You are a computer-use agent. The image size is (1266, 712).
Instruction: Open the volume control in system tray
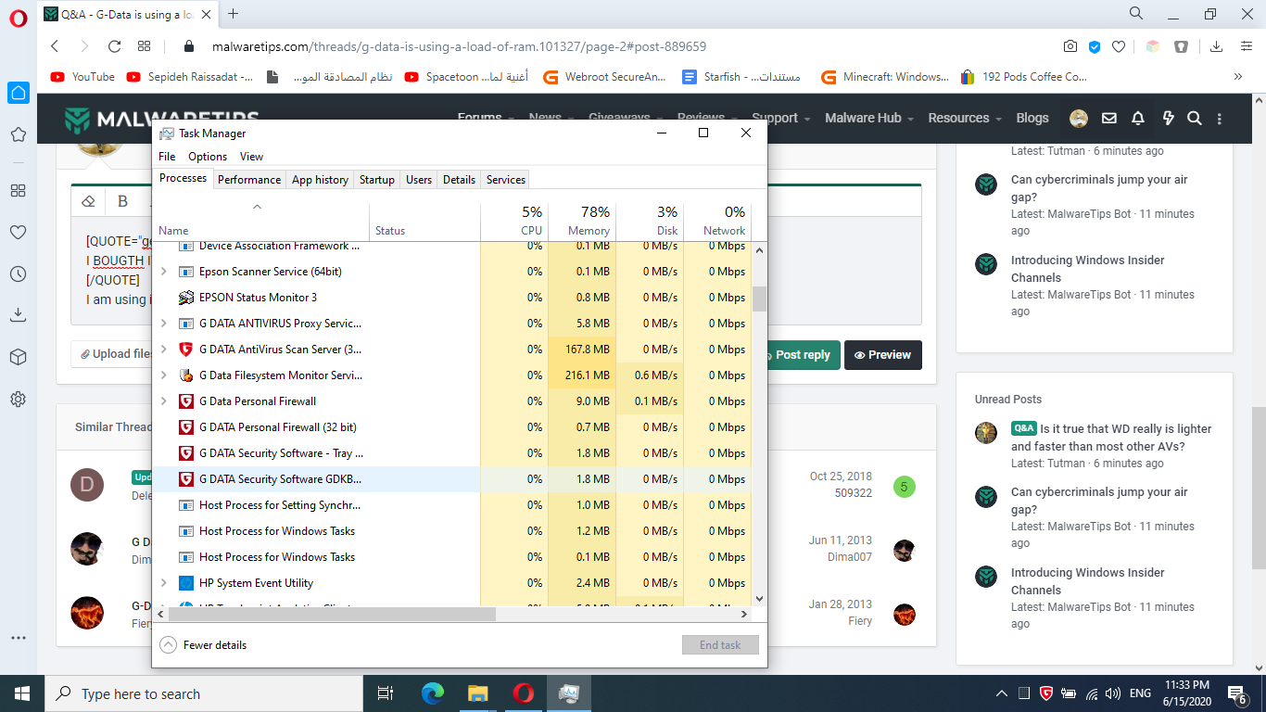pos(1113,693)
